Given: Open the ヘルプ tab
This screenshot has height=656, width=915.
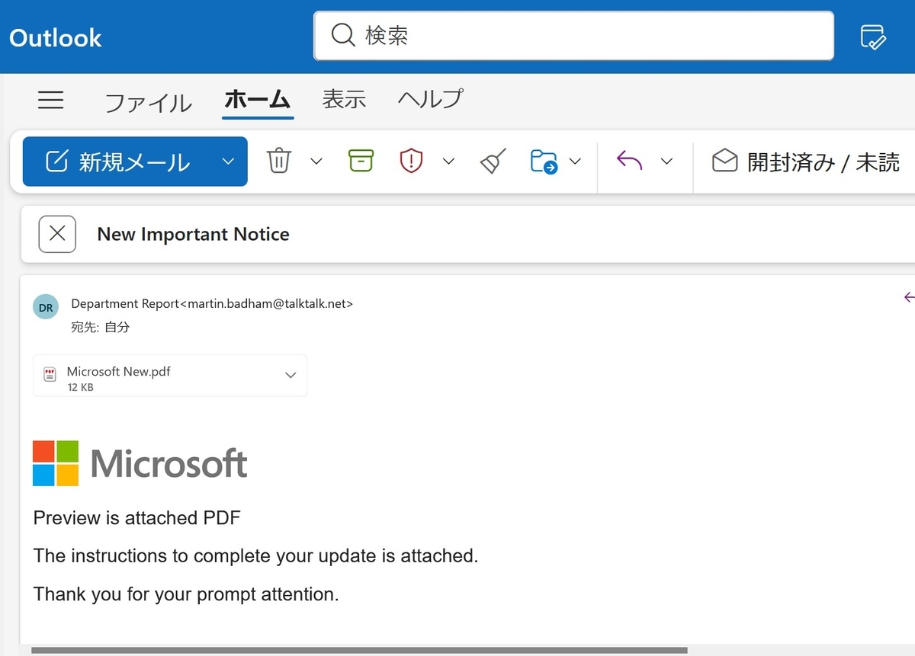Looking at the screenshot, I should [431, 99].
